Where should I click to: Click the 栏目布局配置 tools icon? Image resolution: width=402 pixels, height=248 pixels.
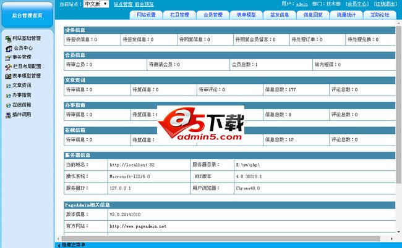(8, 67)
